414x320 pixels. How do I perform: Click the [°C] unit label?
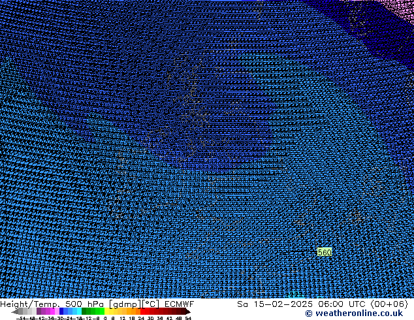pyautogui.click(x=151, y=304)
